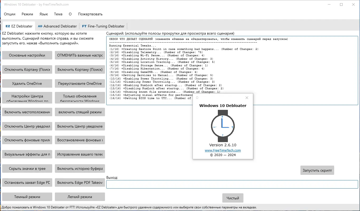
Task: Click the 'Disabling Telemetry' script line
Action: coord(156,52)
